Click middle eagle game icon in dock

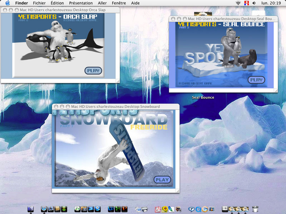coord(238,209)
